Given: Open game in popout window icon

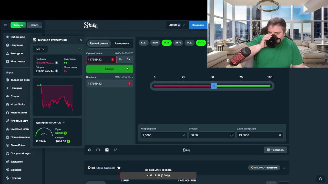Looking at the screenshot, I should [116, 150].
